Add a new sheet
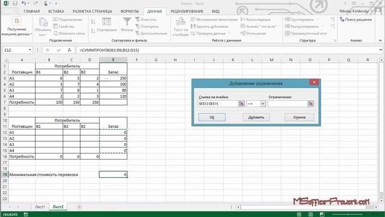The image size is (385, 217). pyautogui.click(x=79, y=207)
